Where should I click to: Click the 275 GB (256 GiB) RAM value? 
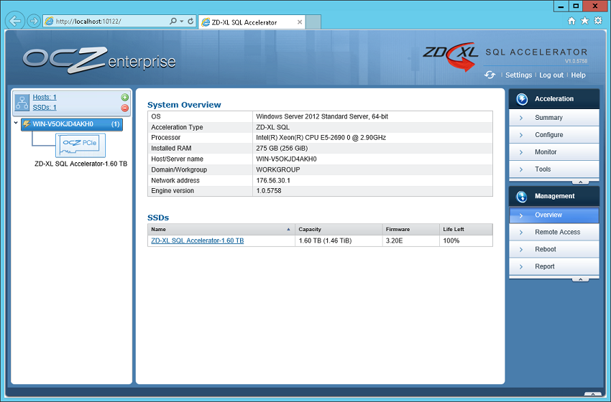click(x=282, y=149)
